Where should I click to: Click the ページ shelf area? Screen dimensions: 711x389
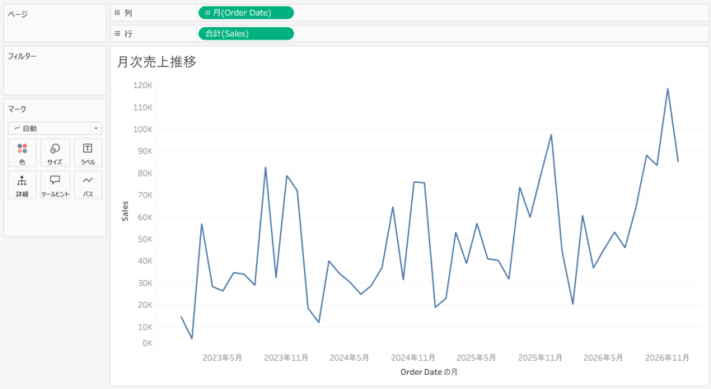pos(55,23)
